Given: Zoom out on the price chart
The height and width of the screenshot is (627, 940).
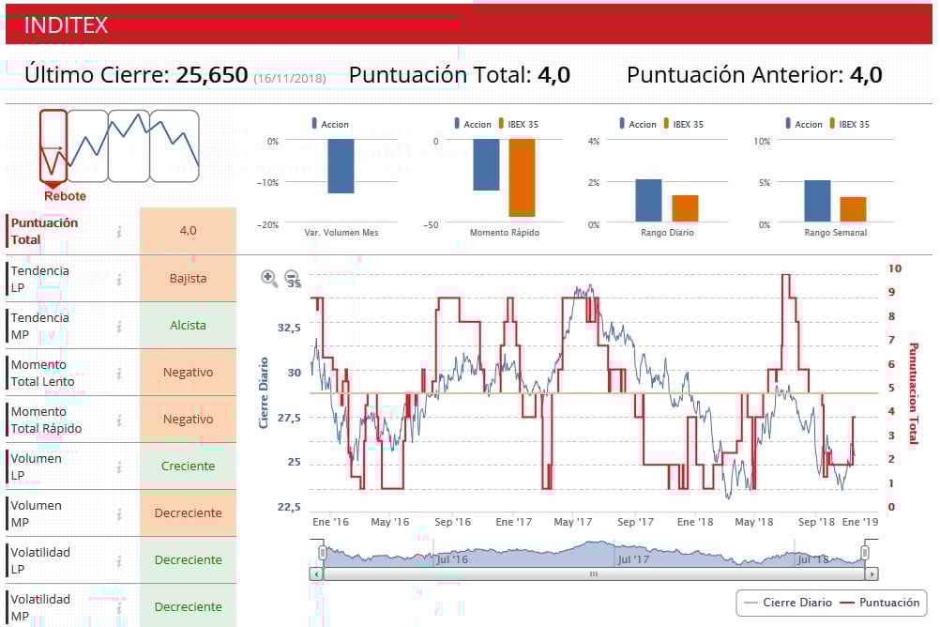Looking at the screenshot, I should point(292,278).
